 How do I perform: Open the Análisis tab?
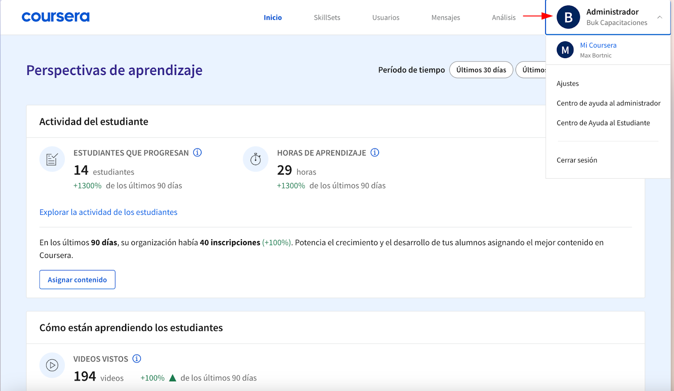(503, 18)
